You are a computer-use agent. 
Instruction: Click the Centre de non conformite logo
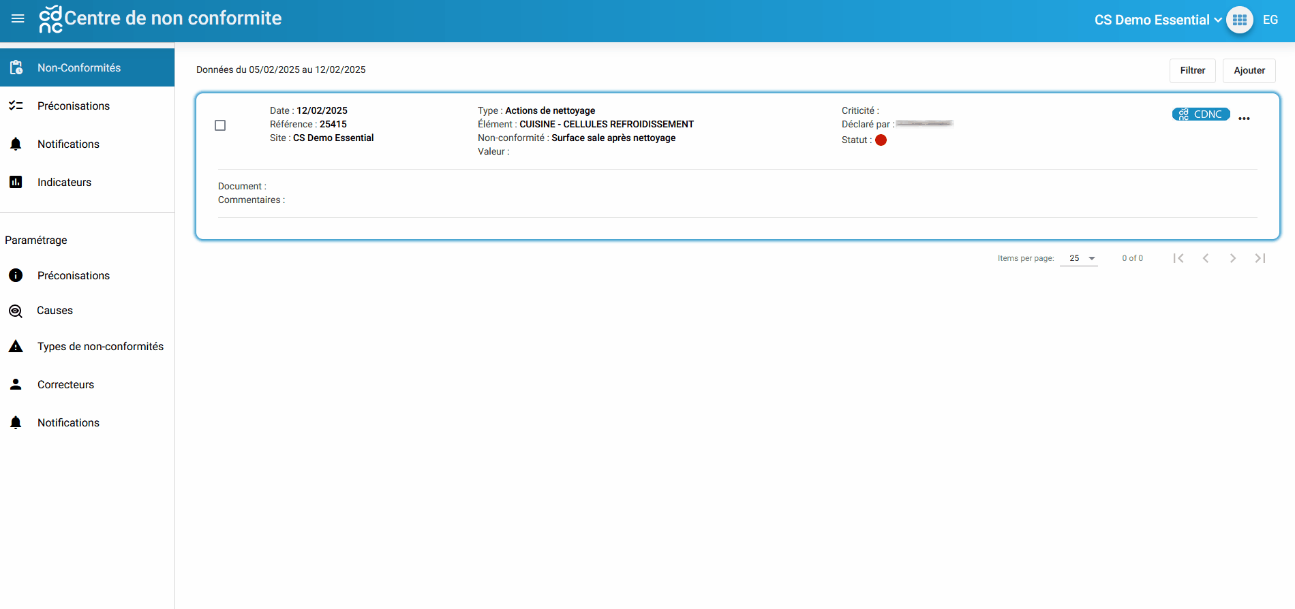pos(50,19)
